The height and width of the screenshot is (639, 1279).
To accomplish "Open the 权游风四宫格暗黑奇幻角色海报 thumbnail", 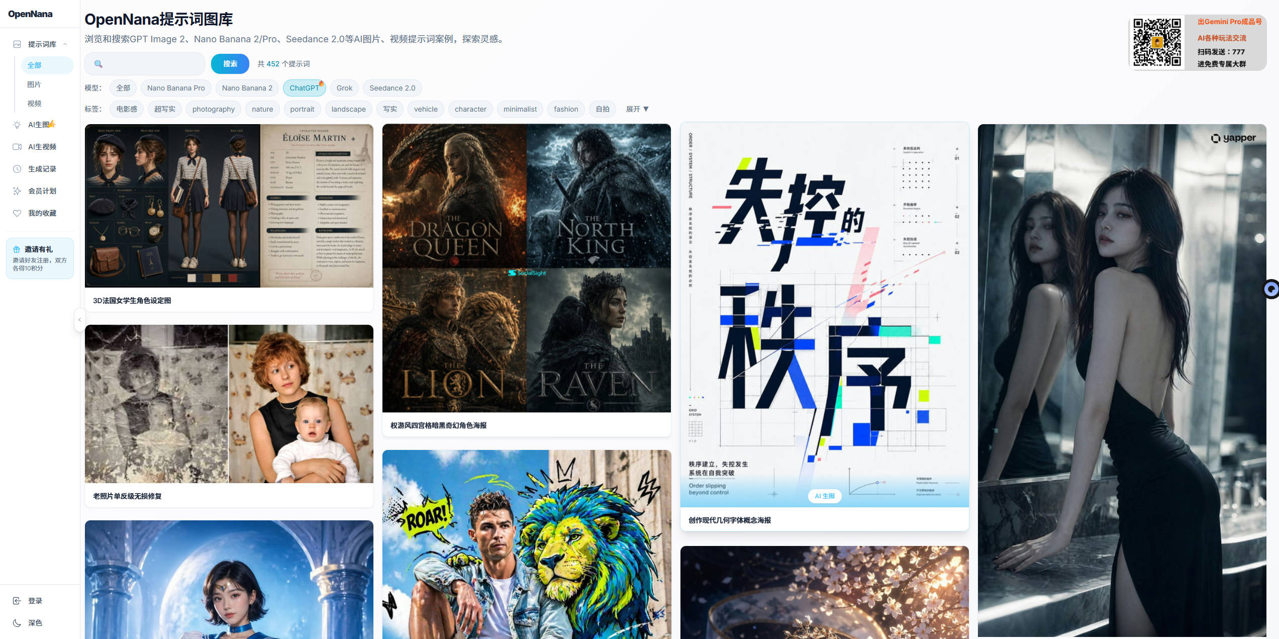I will point(526,266).
